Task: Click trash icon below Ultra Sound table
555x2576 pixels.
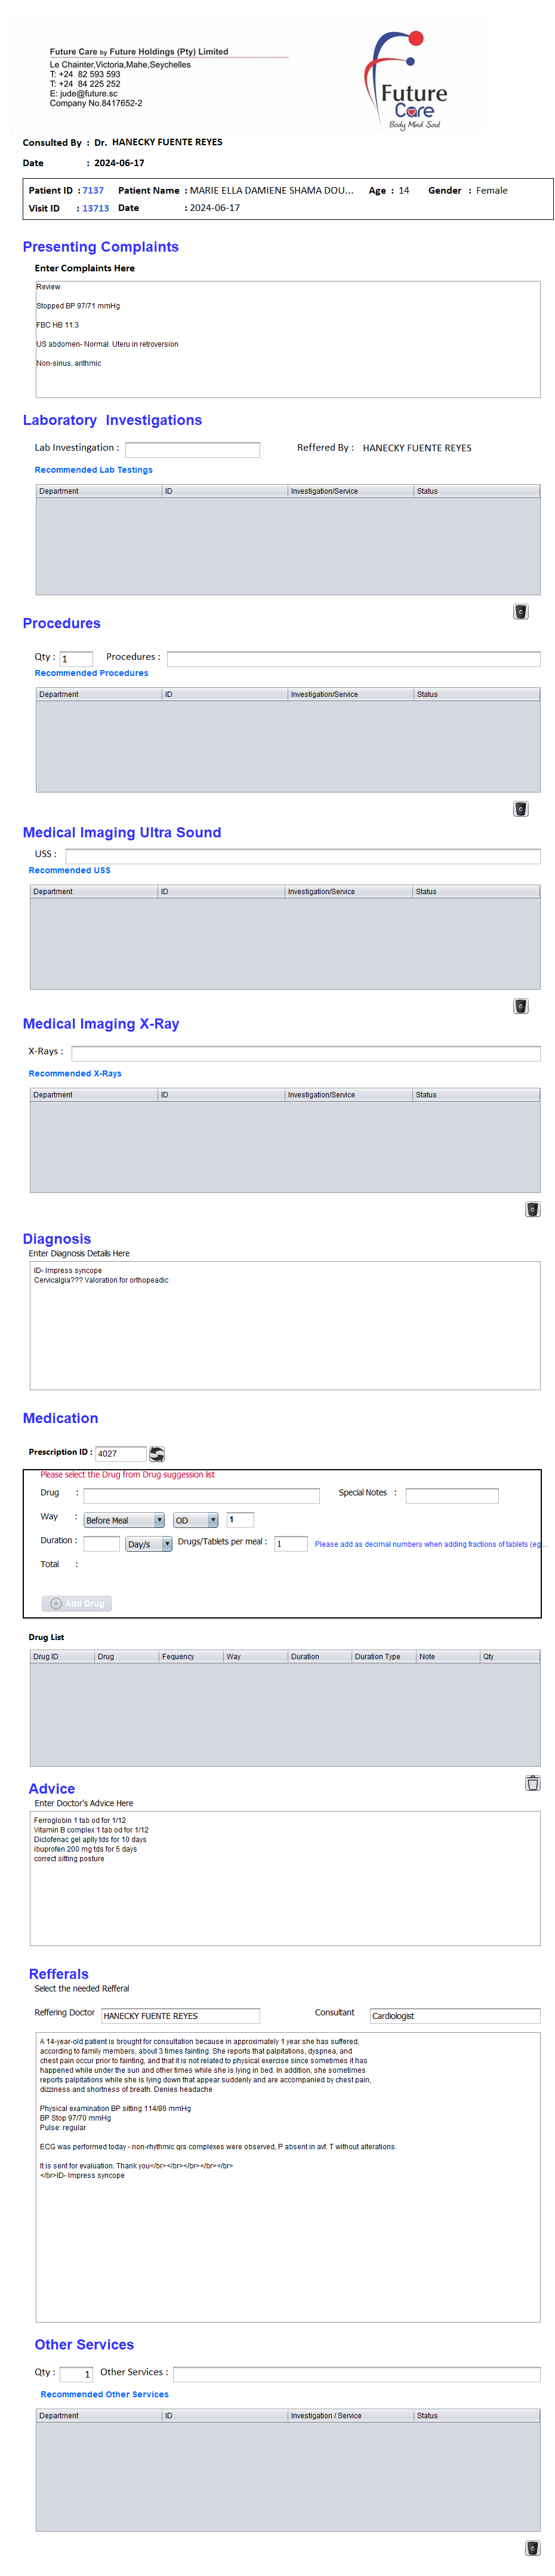Action: [x=520, y=1005]
